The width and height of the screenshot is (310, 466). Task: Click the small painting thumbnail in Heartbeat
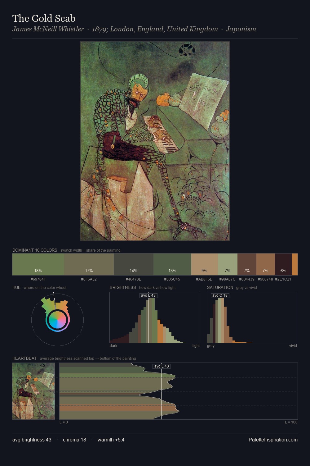[x=33, y=391]
